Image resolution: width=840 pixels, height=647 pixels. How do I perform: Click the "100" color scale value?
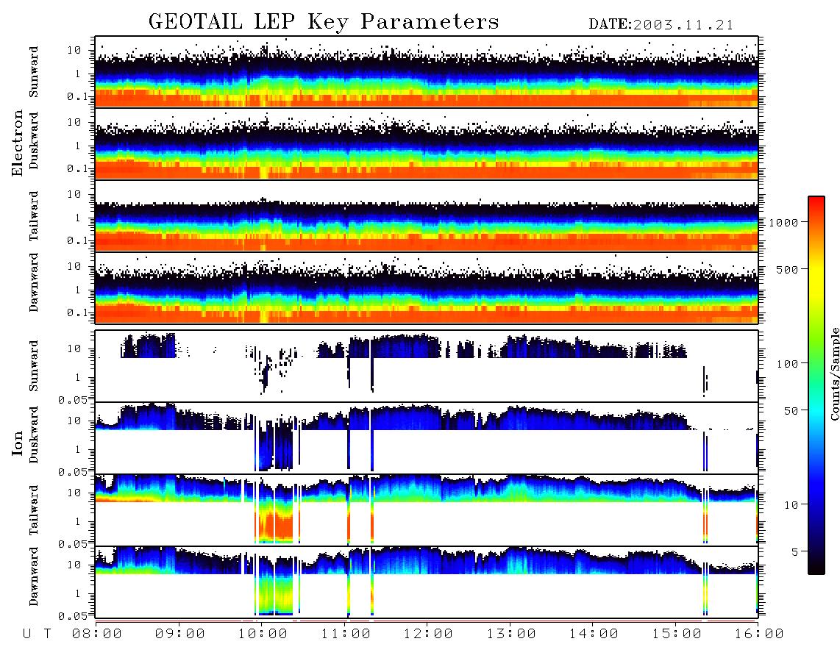click(x=787, y=364)
